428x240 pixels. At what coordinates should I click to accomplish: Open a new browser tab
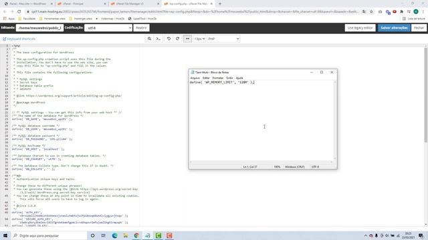[x=220, y=4]
